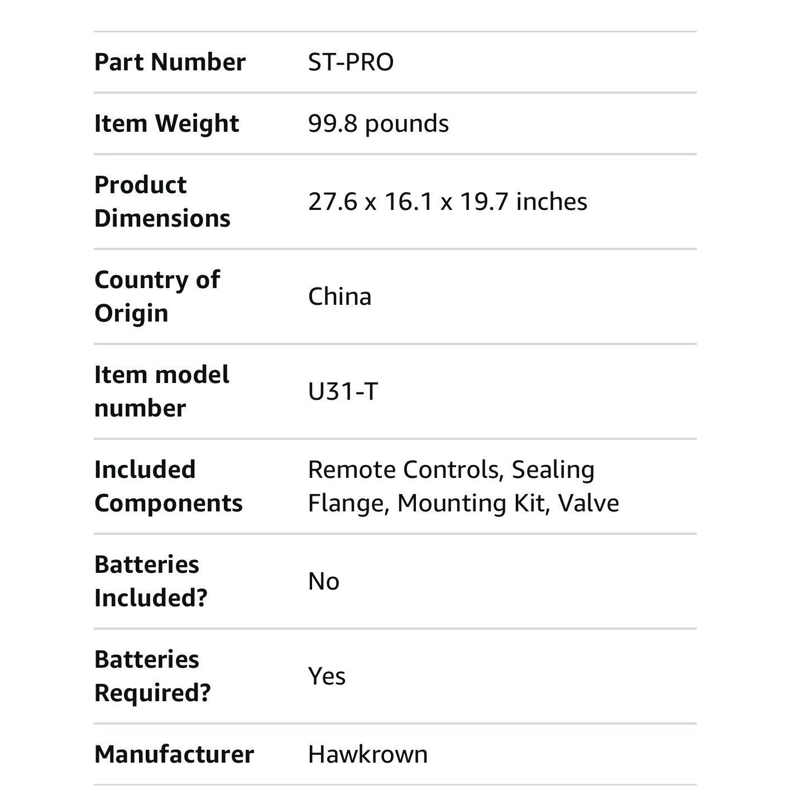Select the 'No' batteries included value
This screenshot has height=790, width=790.
pyautogui.click(x=323, y=581)
